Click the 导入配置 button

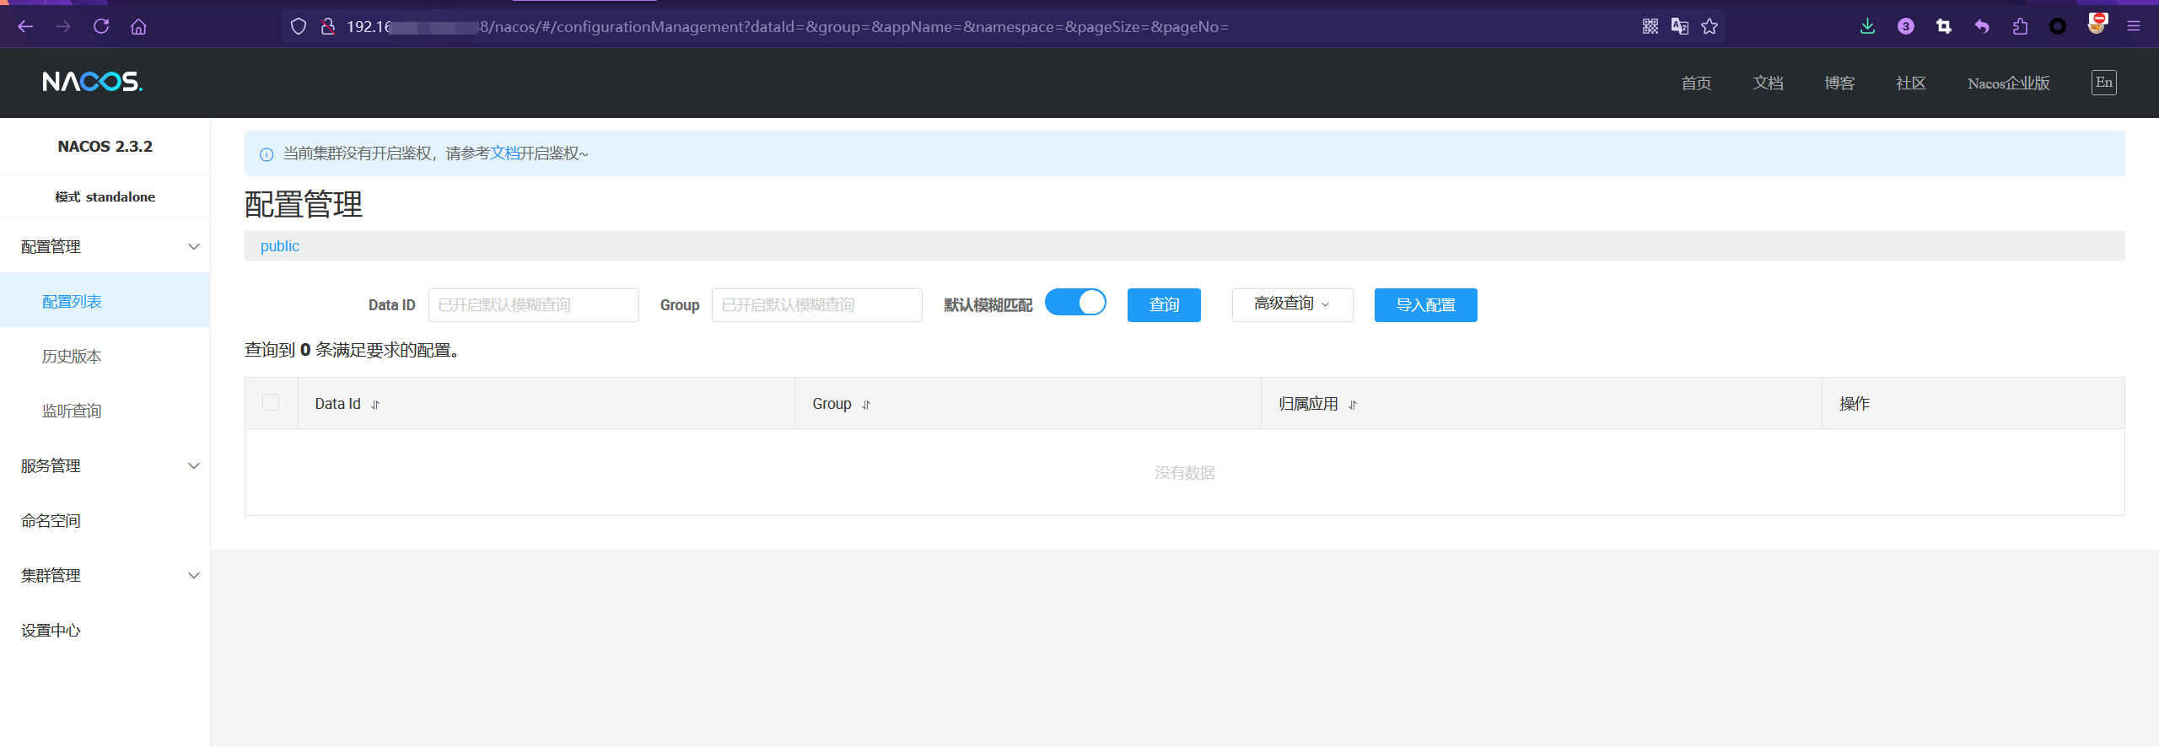click(x=1425, y=304)
